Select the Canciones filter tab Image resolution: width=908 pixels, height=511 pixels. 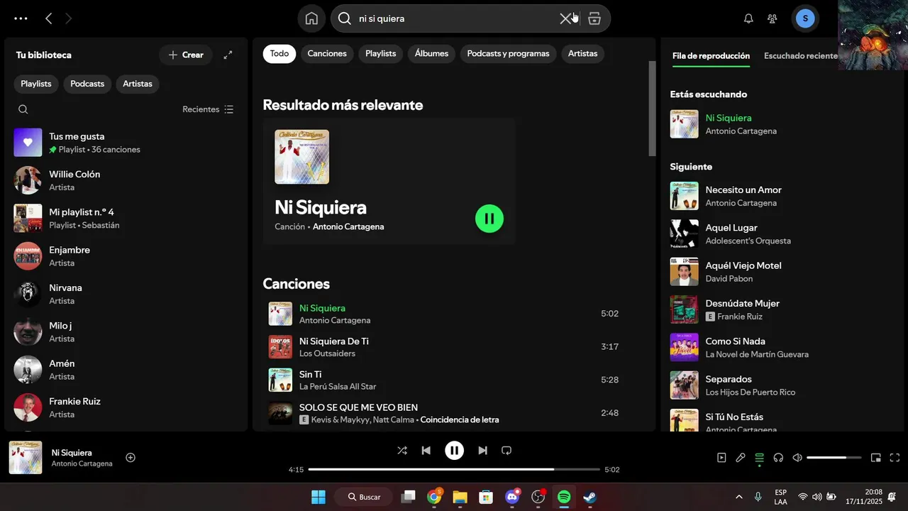pyautogui.click(x=327, y=54)
